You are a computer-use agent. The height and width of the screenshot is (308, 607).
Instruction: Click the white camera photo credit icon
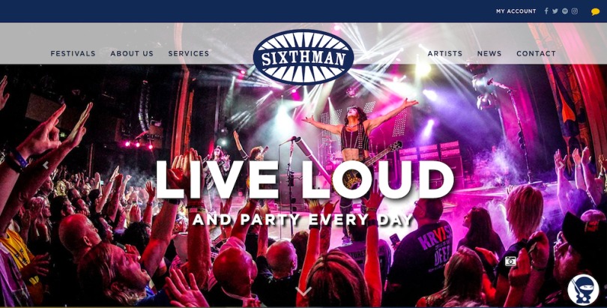click(510, 262)
